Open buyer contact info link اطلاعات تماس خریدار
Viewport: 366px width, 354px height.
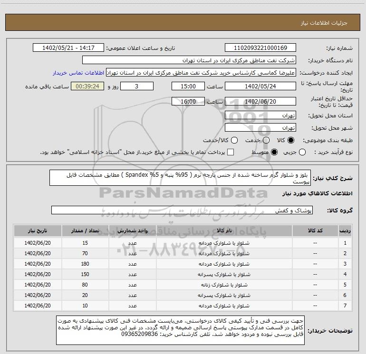(78, 73)
